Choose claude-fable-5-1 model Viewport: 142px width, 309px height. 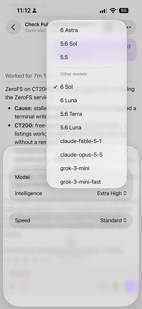tap(86, 141)
